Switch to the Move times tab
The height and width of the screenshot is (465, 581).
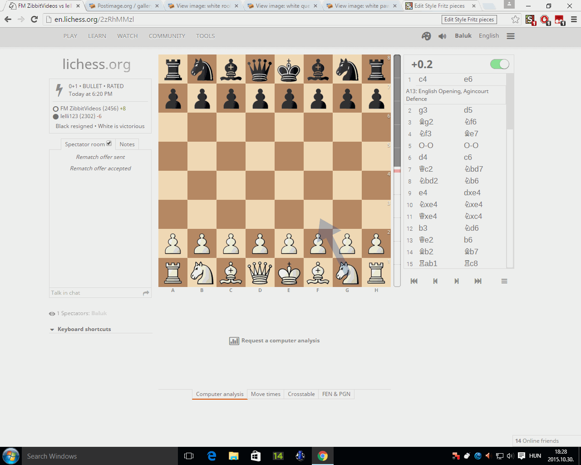[x=266, y=394]
